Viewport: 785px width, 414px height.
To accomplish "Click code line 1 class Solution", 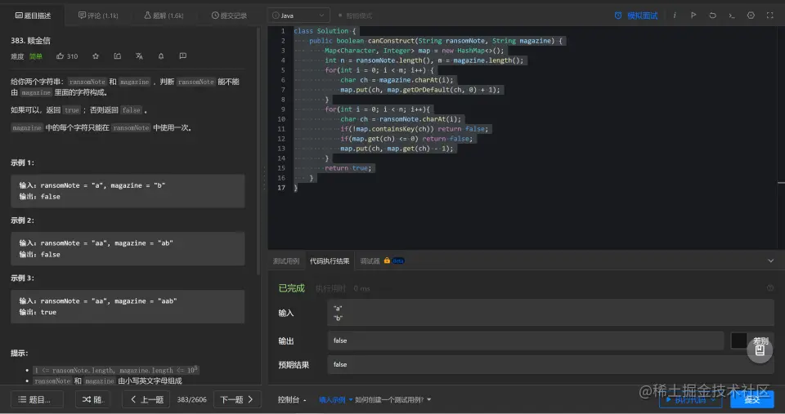I will point(325,30).
